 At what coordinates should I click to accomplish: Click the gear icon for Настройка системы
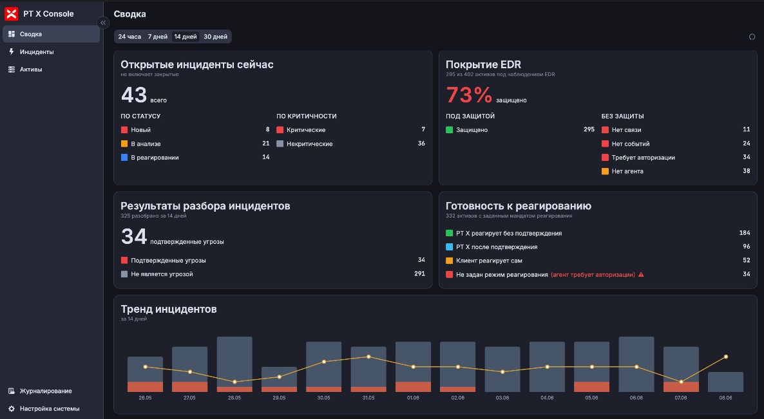(x=12, y=409)
